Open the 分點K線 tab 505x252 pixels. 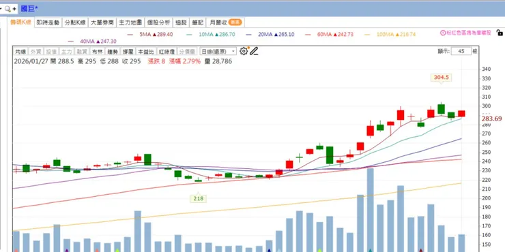tap(75, 22)
